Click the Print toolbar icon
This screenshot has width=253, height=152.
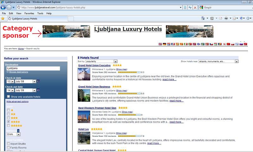tap(226, 18)
